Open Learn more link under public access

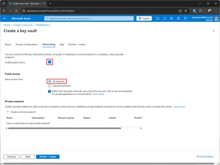pyautogui.click(x=98, y=94)
